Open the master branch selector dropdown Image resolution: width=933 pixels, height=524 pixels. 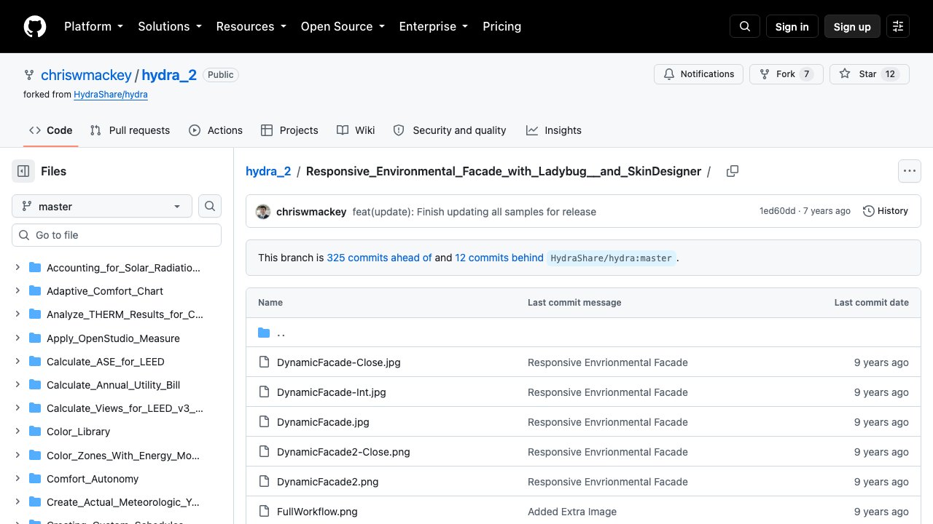102,207
